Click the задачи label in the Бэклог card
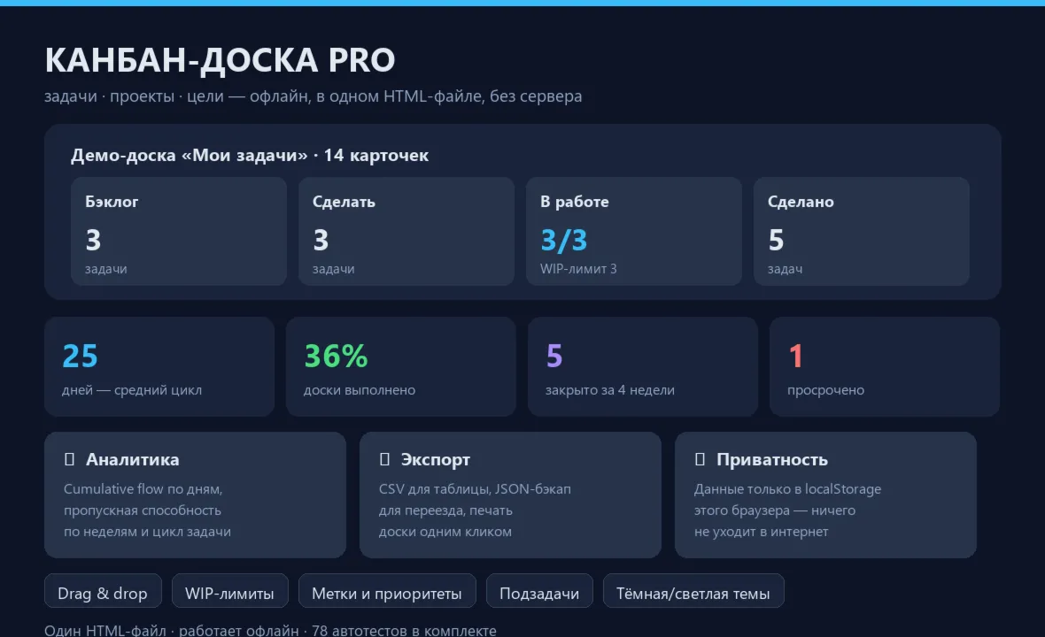1045x637 pixels. pyautogui.click(x=106, y=269)
